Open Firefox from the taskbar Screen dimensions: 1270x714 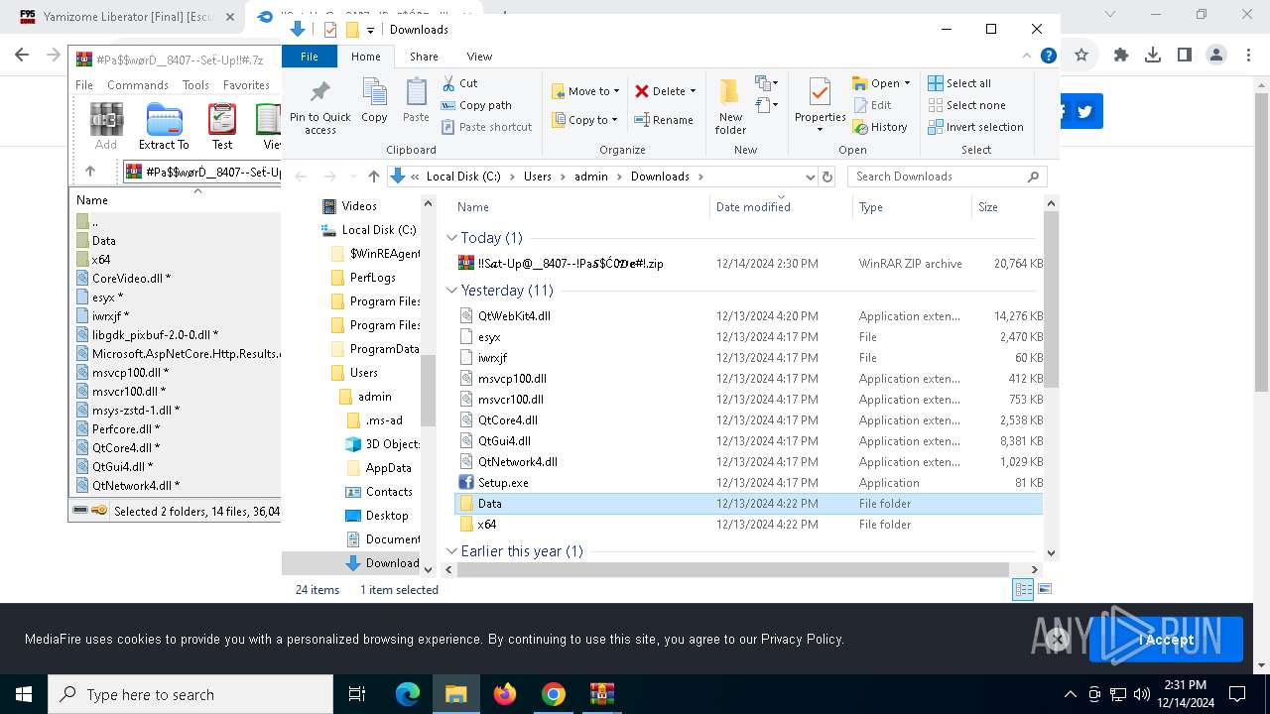[505, 694]
